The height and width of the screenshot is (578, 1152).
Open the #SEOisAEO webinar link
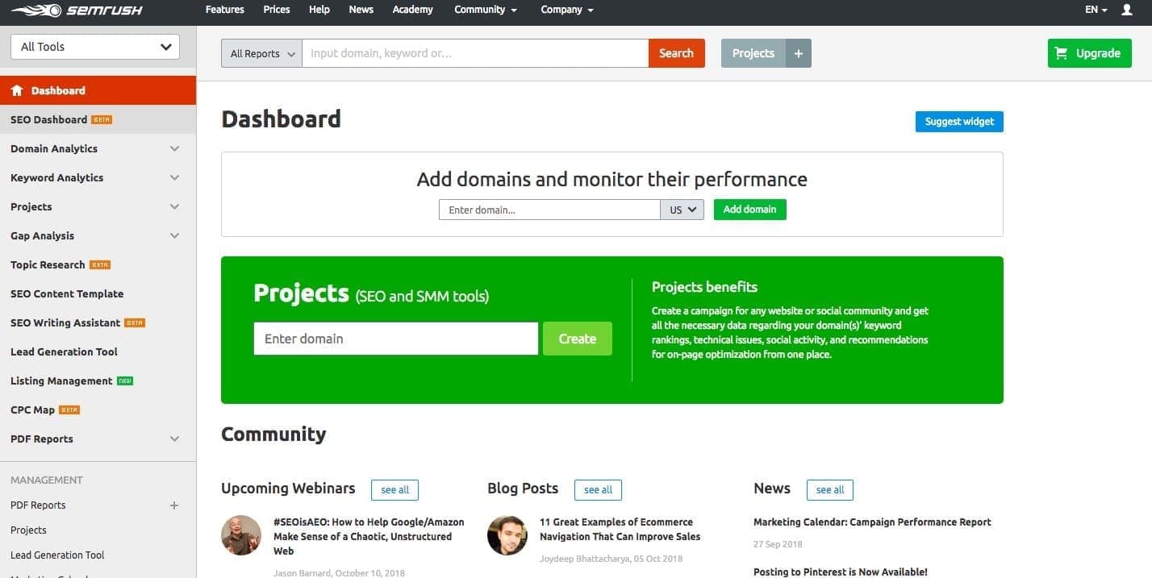click(x=369, y=536)
